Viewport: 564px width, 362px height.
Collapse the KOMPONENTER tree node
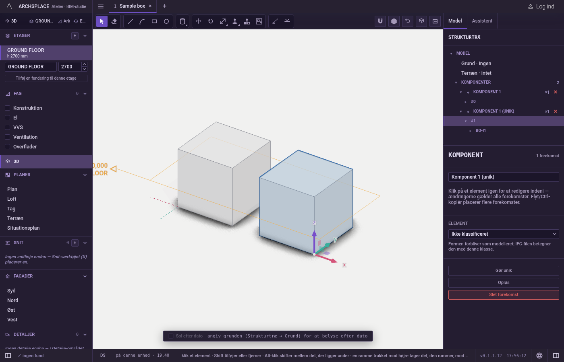click(456, 82)
